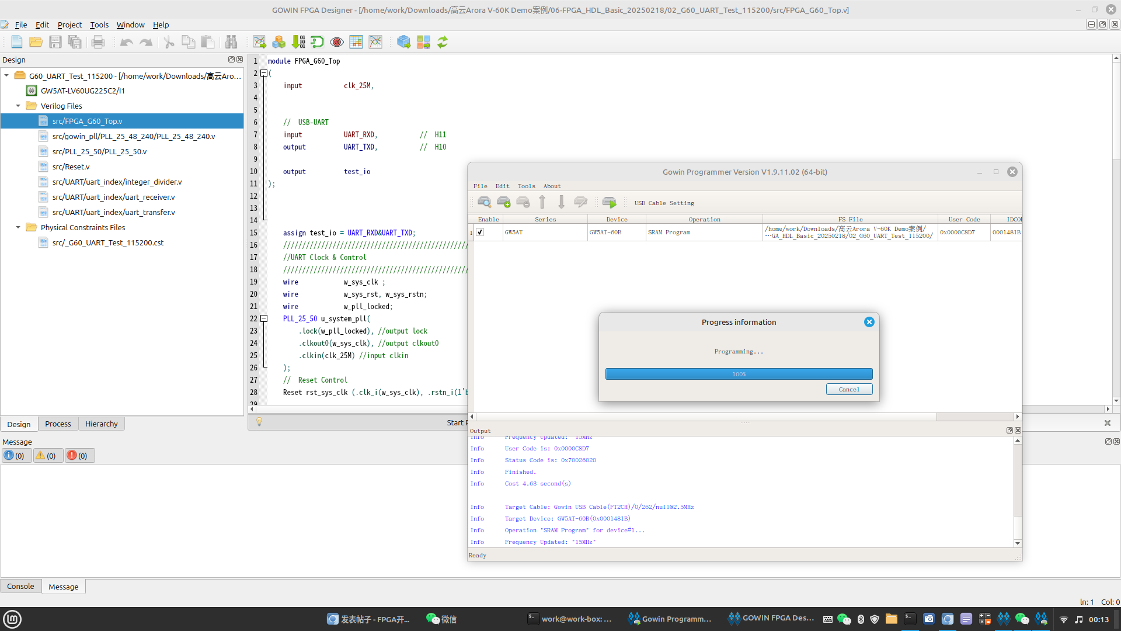Click the USB Cable Setting button
This screenshot has height=631, width=1121.
click(664, 203)
